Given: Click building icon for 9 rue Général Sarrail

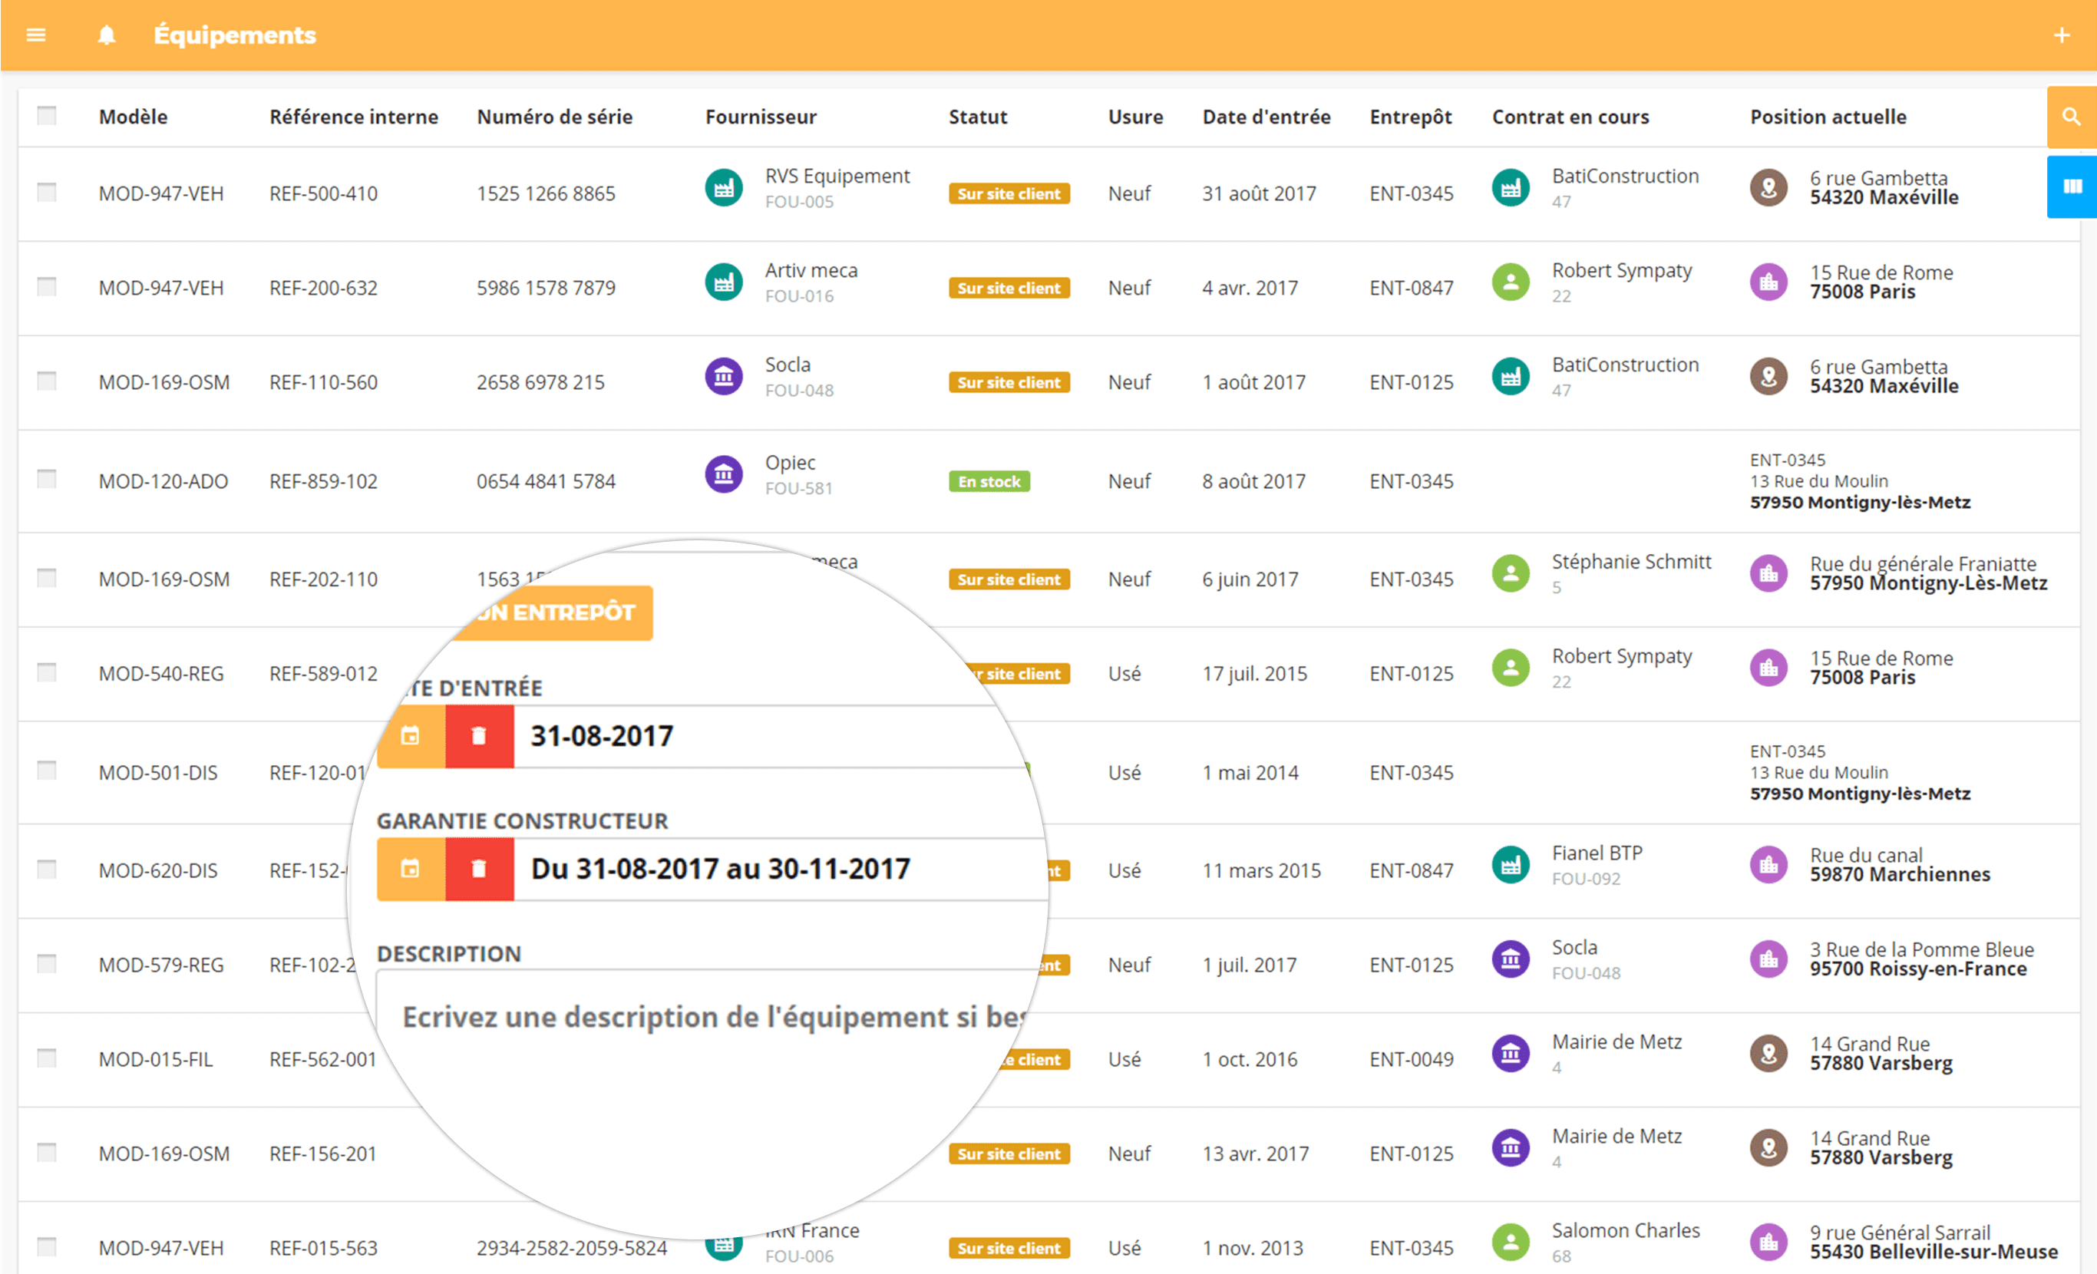Looking at the screenshot, I should (1768, 1243).
